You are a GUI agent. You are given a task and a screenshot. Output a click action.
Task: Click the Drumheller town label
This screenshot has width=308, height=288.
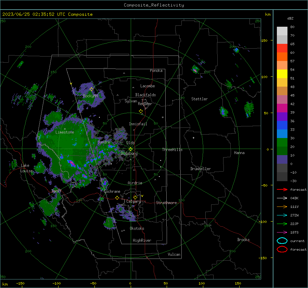click(201, 169)
